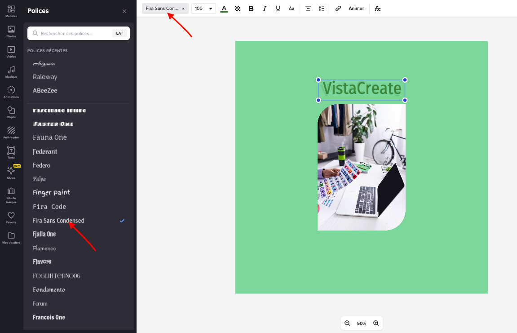Open the Modèles sidebar section
Screen dimensions: 517x333
pyautogui.click(x=11, y=11)
